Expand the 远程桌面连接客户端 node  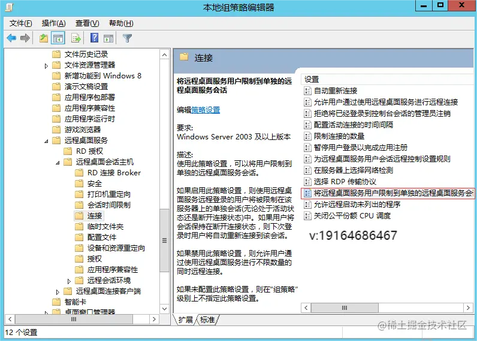(58, 292)
